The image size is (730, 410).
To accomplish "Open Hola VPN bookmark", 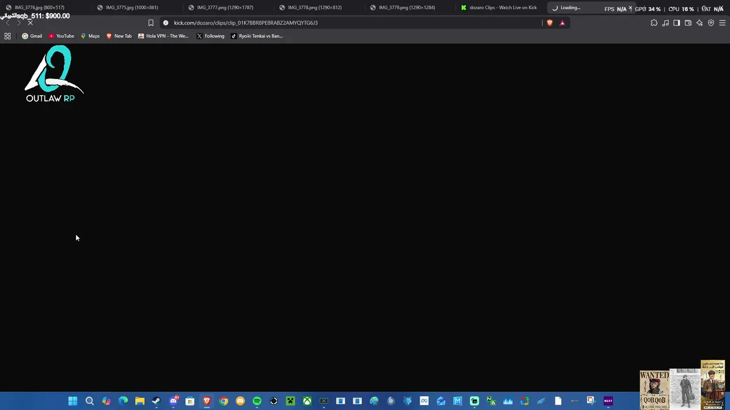I will [163, 36].
